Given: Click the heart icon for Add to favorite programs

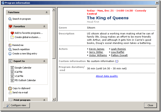Looking at the screenshot, I should click(x=12, y=33).
